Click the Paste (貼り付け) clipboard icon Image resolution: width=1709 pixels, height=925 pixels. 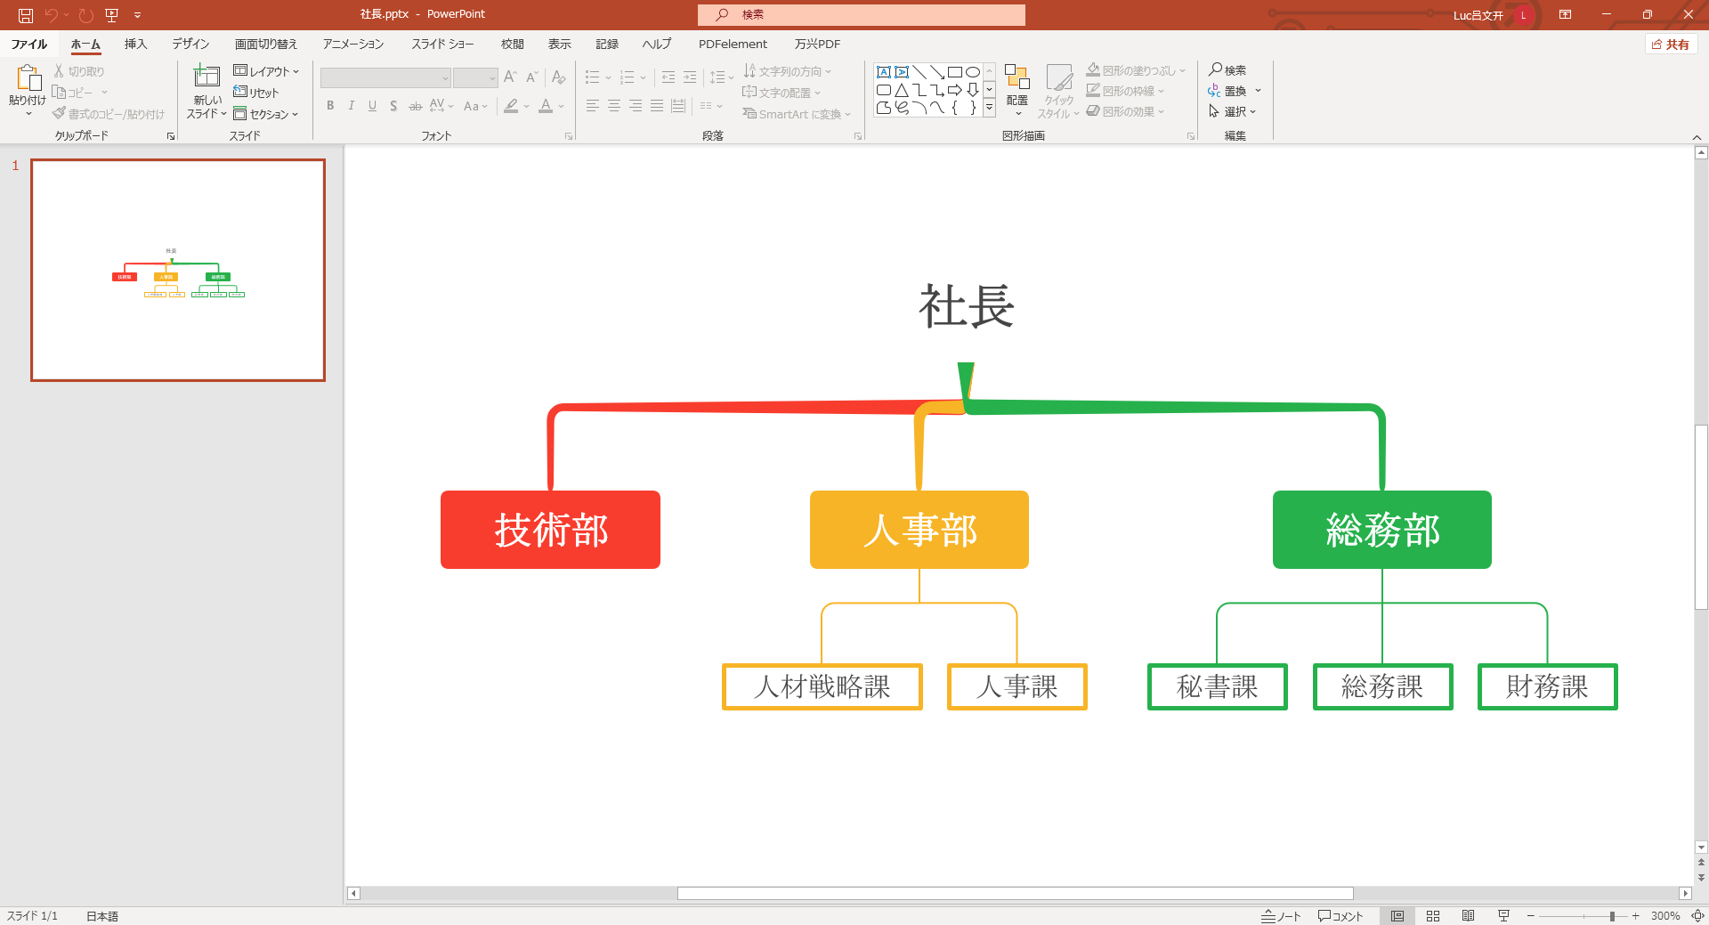click(28, 78)
